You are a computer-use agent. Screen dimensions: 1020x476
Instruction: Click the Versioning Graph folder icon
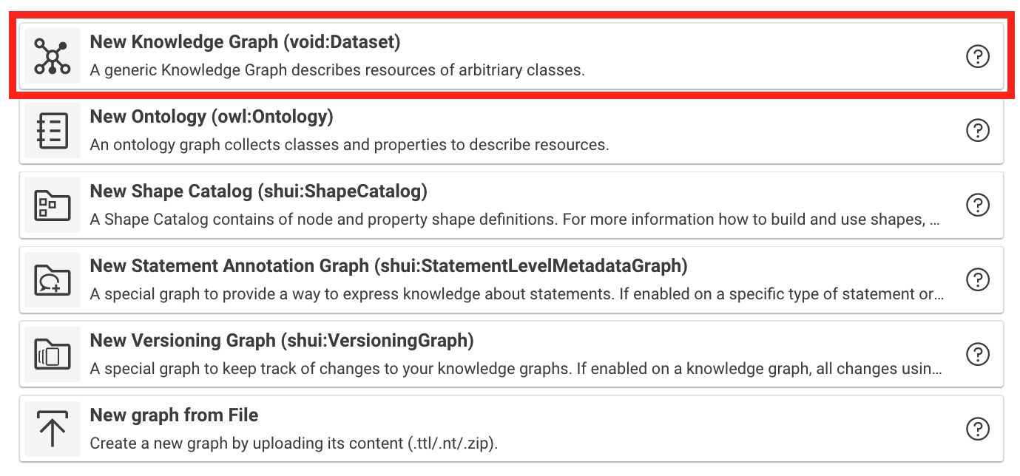coord(53,355)
